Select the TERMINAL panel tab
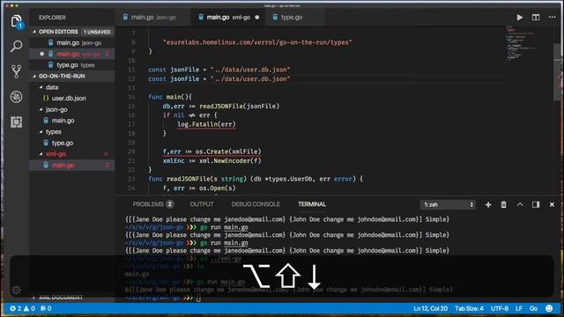The height and width of the screenshot is (317, 564). point(311,204)
